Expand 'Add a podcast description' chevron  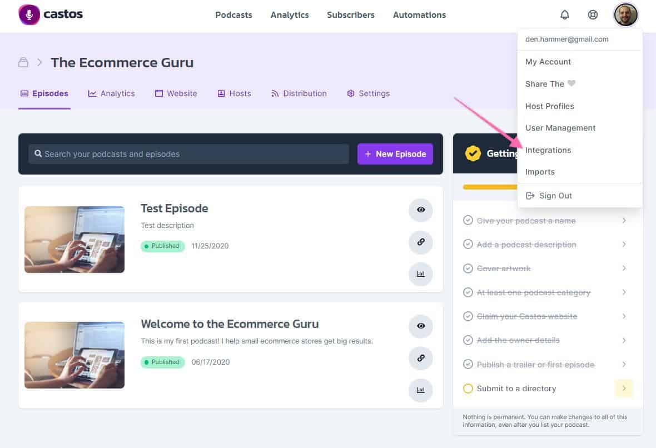[x=624, y=244]
